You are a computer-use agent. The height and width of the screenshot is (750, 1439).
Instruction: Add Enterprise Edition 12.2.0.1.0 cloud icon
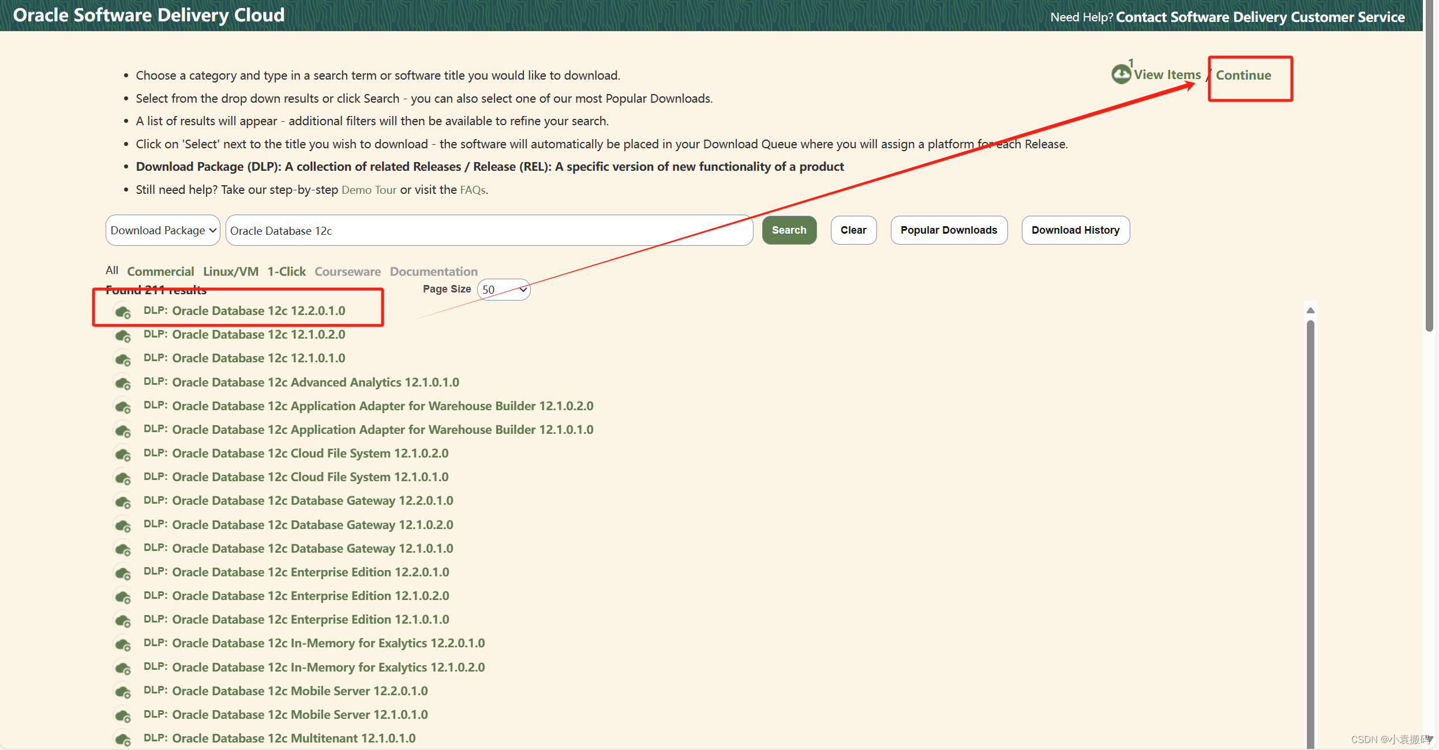click(x=122, y=573)
